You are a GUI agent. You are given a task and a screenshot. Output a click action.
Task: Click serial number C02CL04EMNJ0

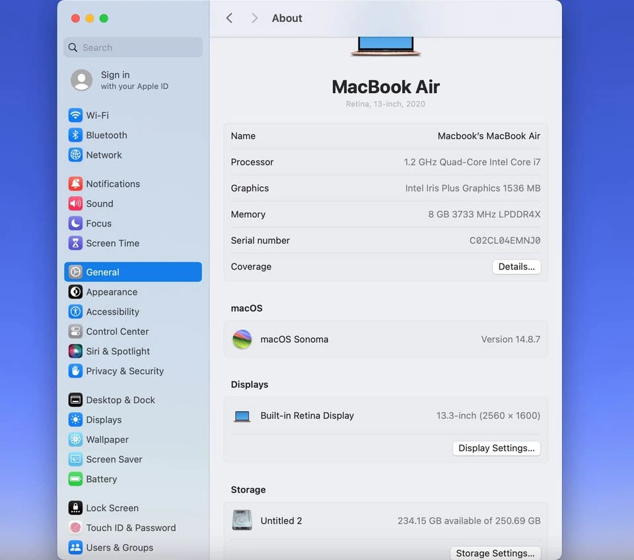click(x=505, y=240)
